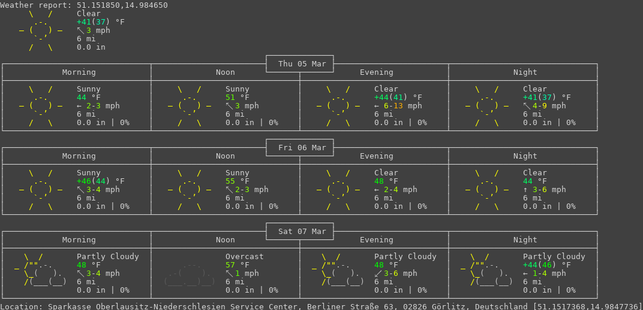Click the overcast cloud icon for Saturday Noon
Screen dimensions: 643x310
(x=190, y=273)
